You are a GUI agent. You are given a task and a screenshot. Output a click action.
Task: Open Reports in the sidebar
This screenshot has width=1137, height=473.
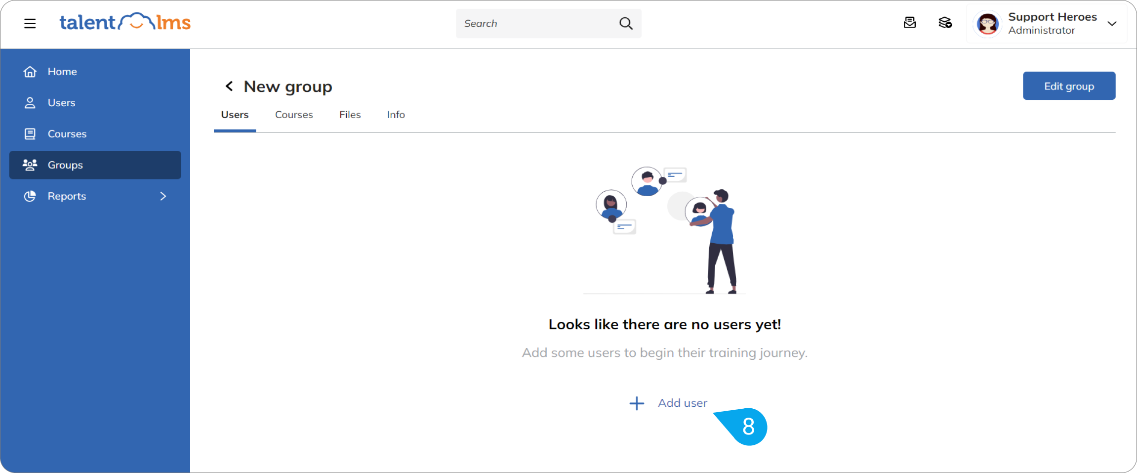coord(95,196)
